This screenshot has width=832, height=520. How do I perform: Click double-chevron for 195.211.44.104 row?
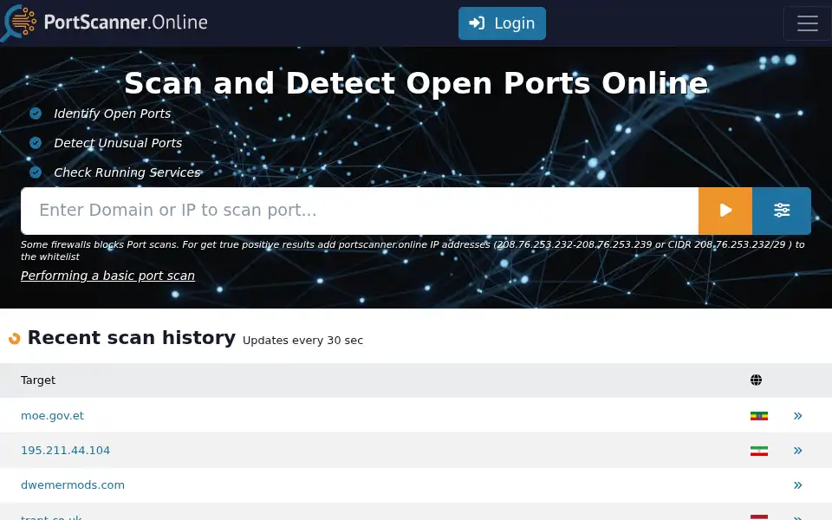tap(797, 451)
